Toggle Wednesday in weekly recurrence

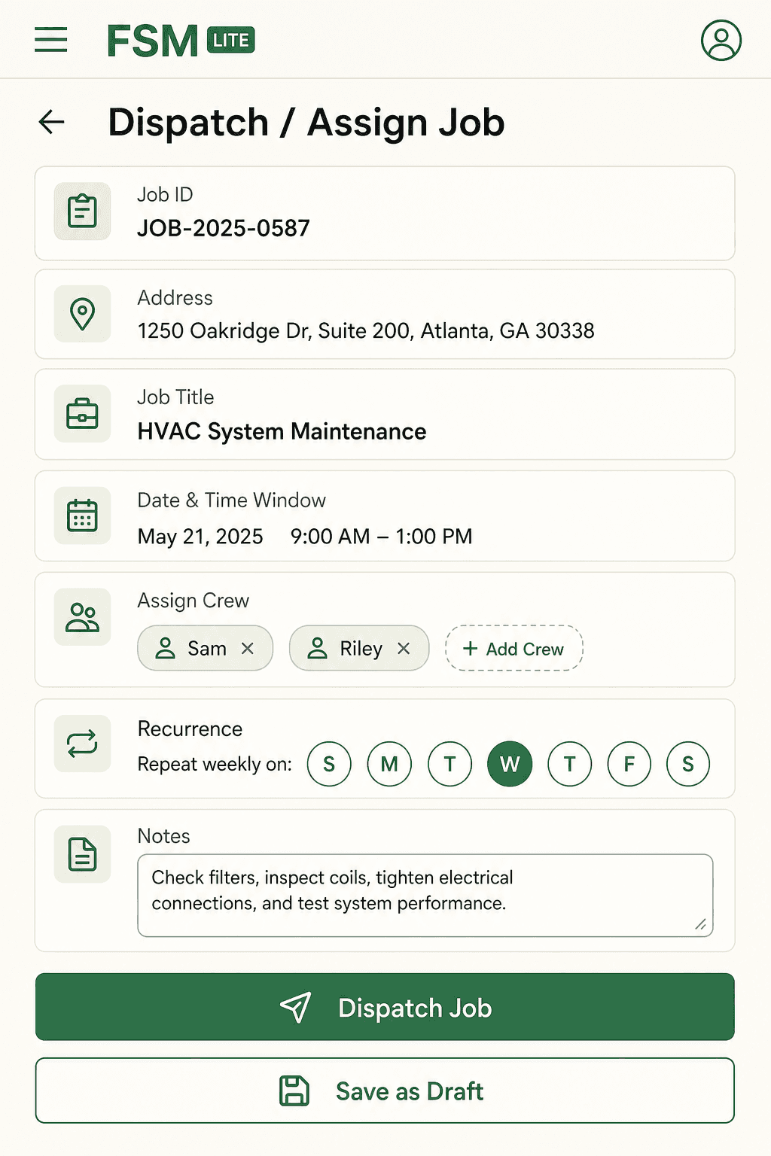click(x=510, y=764)
